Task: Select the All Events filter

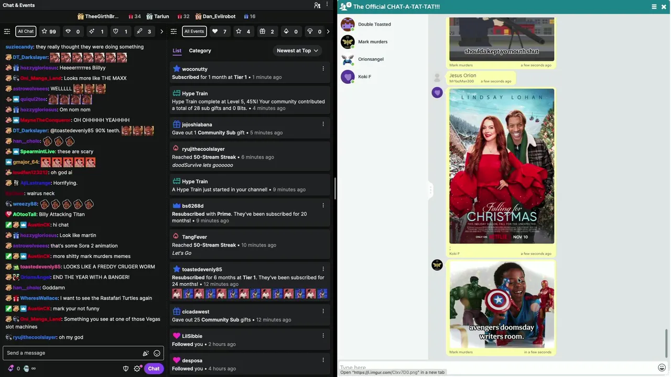Action: pyautogui.click(x=194, y=31)
